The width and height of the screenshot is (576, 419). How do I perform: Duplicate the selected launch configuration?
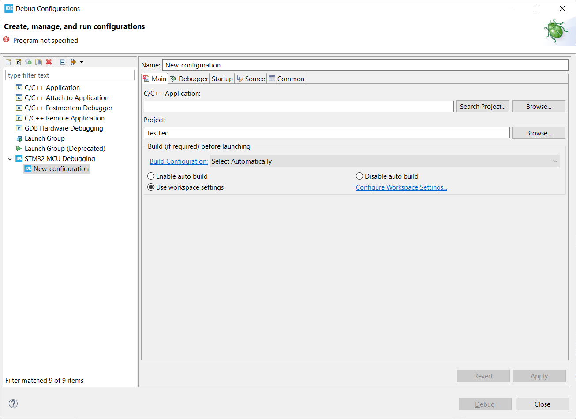coord(39,62)
